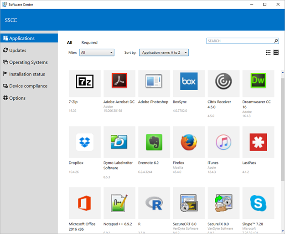Click version 4.0.7702.0 under BoxSync
Viewport: 285px width, 234px height.
click(x=180, y=111)
